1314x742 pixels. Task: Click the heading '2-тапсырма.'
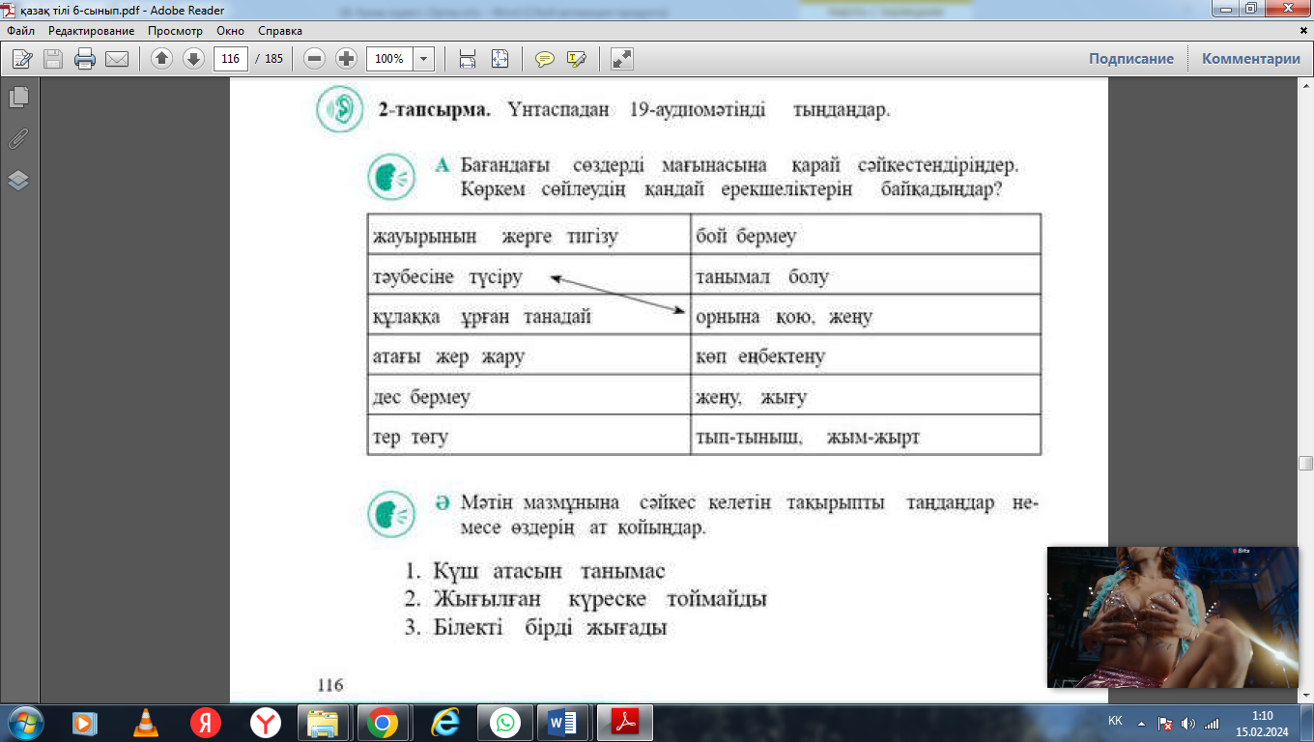coord(434,109)
